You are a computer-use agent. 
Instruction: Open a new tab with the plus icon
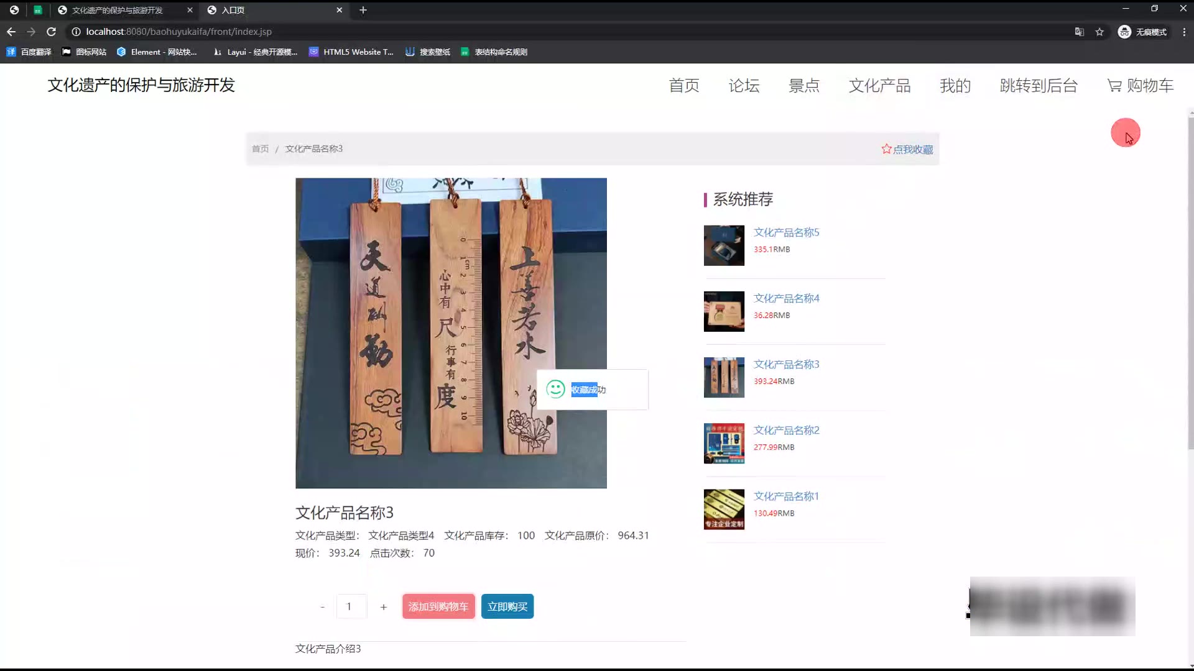point(363,10)
